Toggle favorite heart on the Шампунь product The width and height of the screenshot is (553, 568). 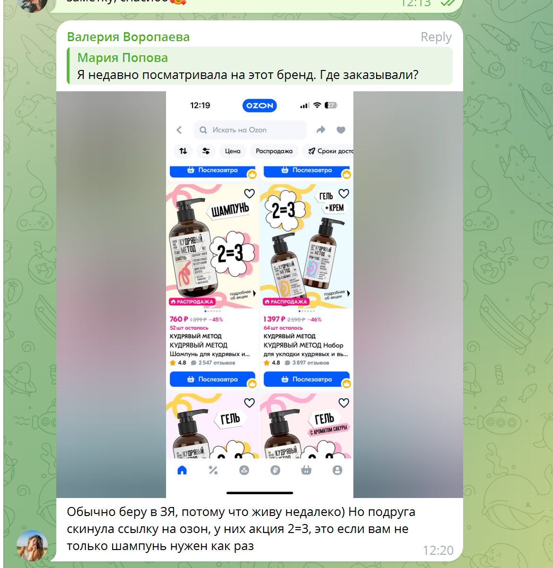[249, 193]
